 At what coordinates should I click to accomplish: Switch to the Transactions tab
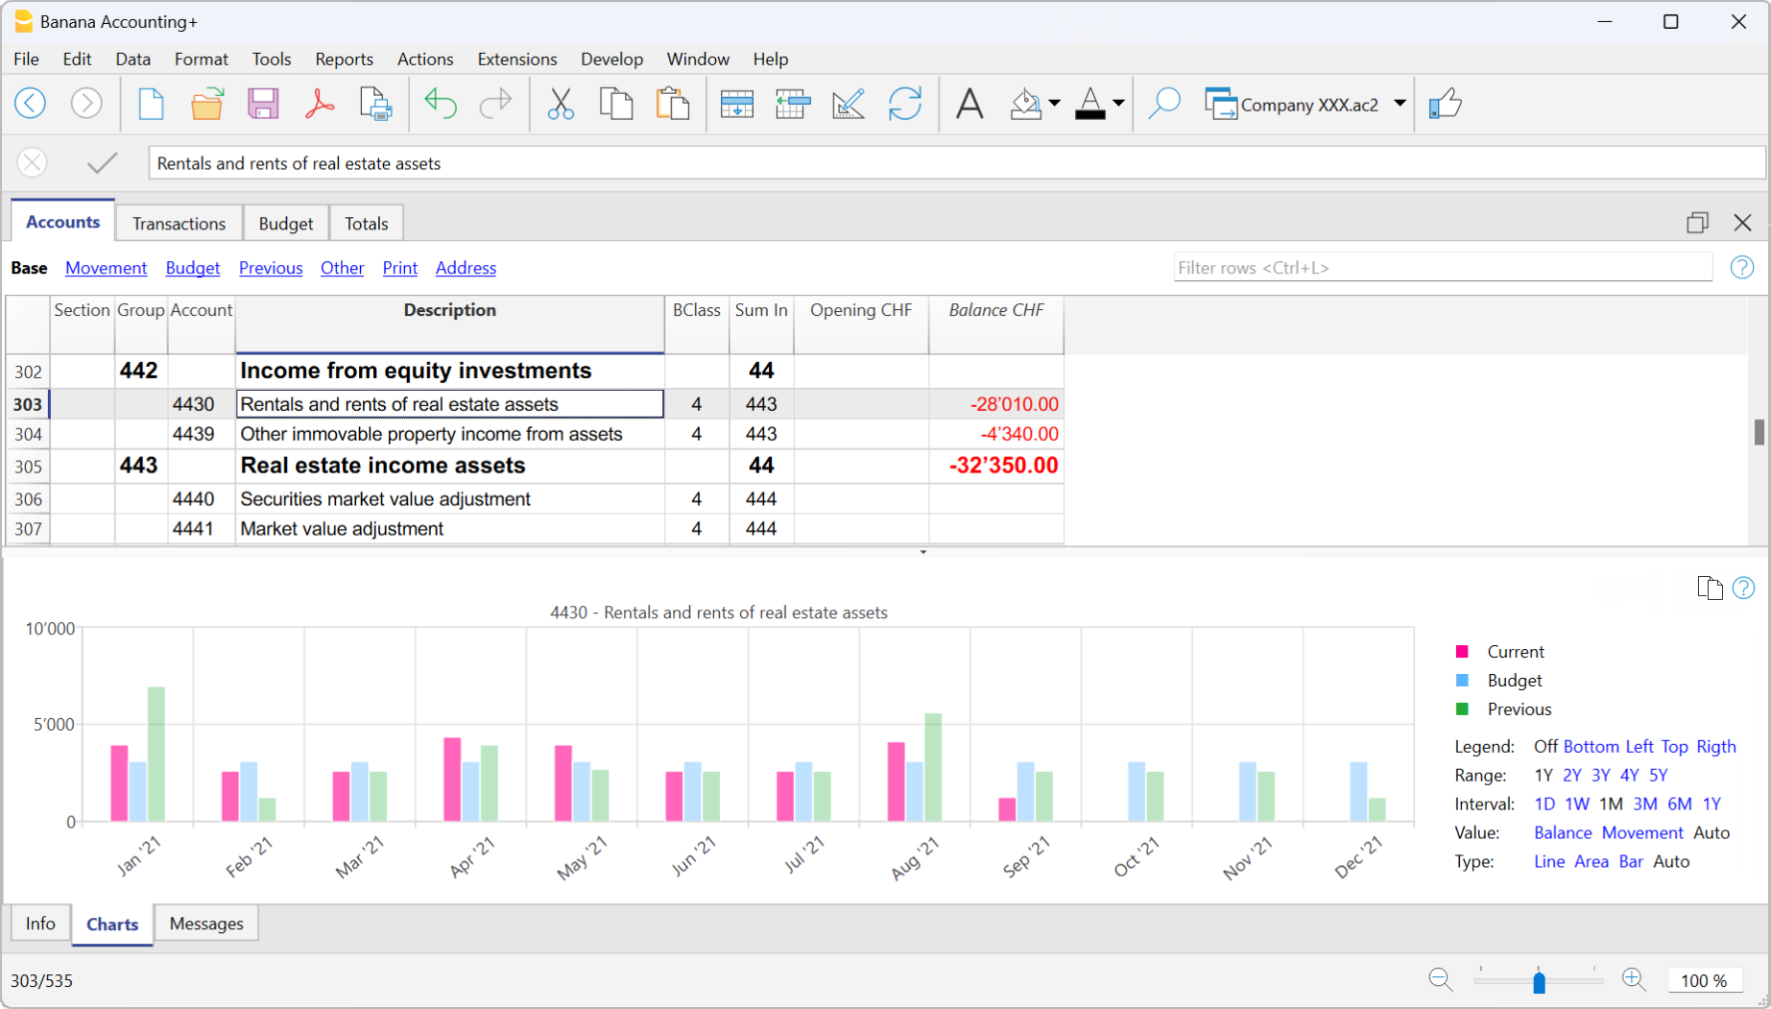(179, 224)
